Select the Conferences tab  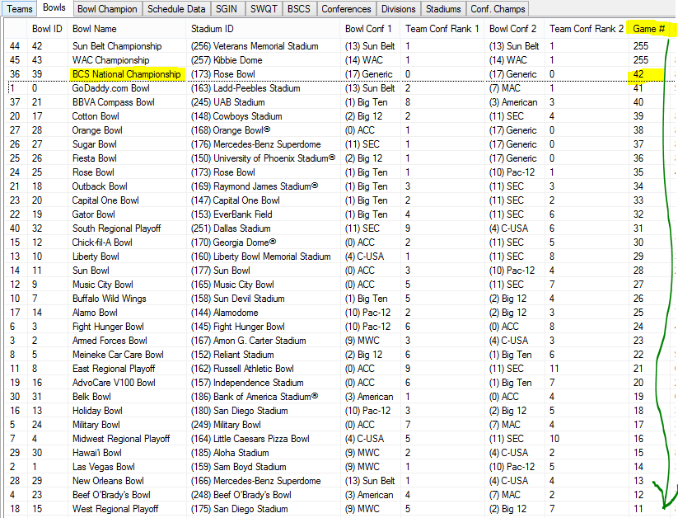(346, 8)
